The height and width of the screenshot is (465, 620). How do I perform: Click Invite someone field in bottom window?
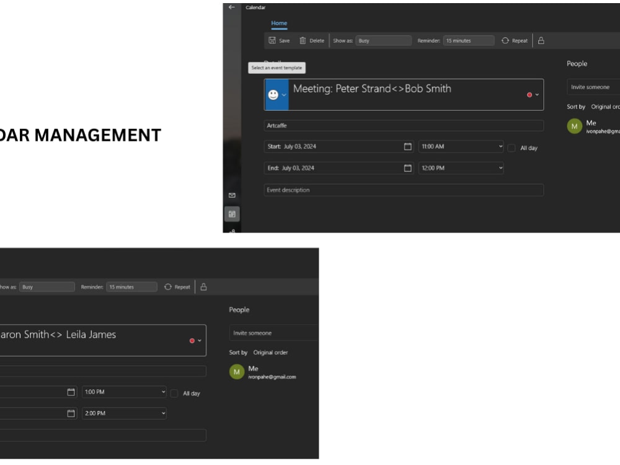tap(273, 333)
